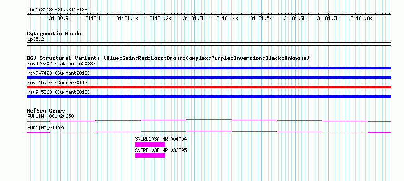The height and width of the screenshot is (181, 404).
Task: Click the red nsv545950 loss variant bar
Action: [209, 87]
